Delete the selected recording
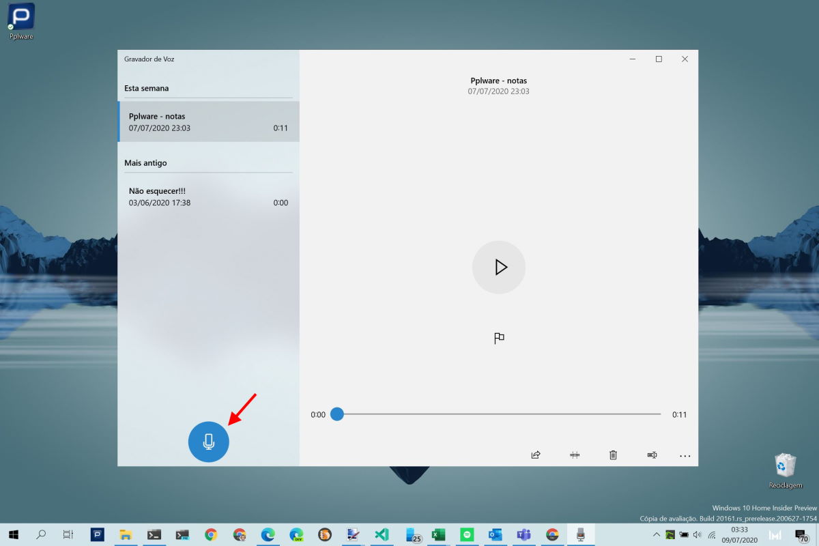819x546 pixels. (613, 455)
